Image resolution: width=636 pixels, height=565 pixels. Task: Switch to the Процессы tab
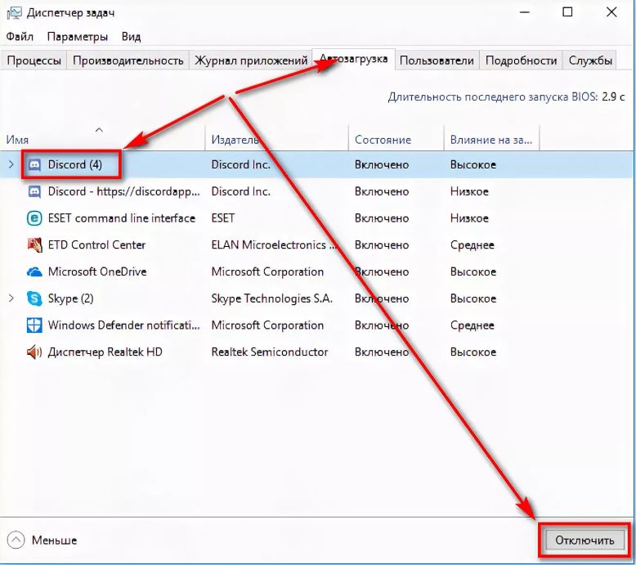tap(34, 61)
